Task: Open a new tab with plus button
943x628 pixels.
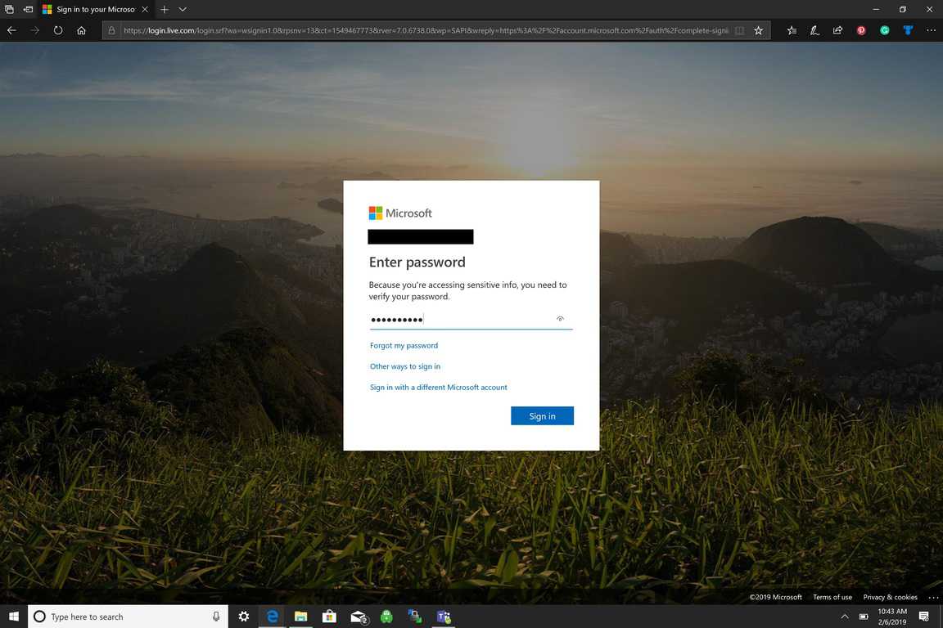Action: 165,9
